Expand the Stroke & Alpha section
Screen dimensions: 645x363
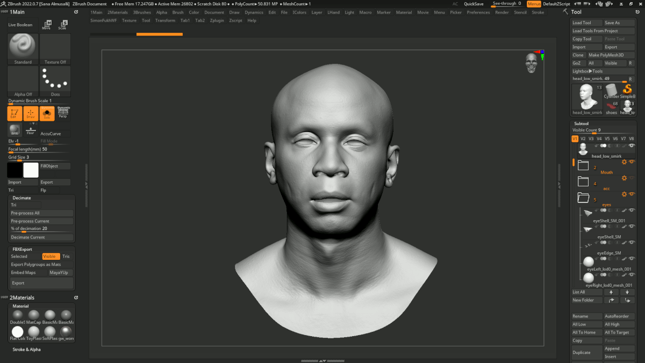[x=27, y=350]
